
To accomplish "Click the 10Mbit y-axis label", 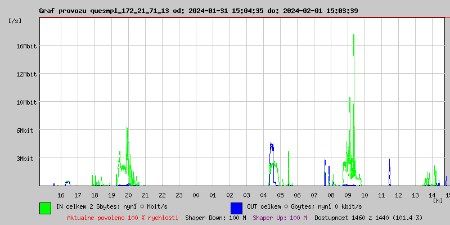I will [x=26, y=102].
